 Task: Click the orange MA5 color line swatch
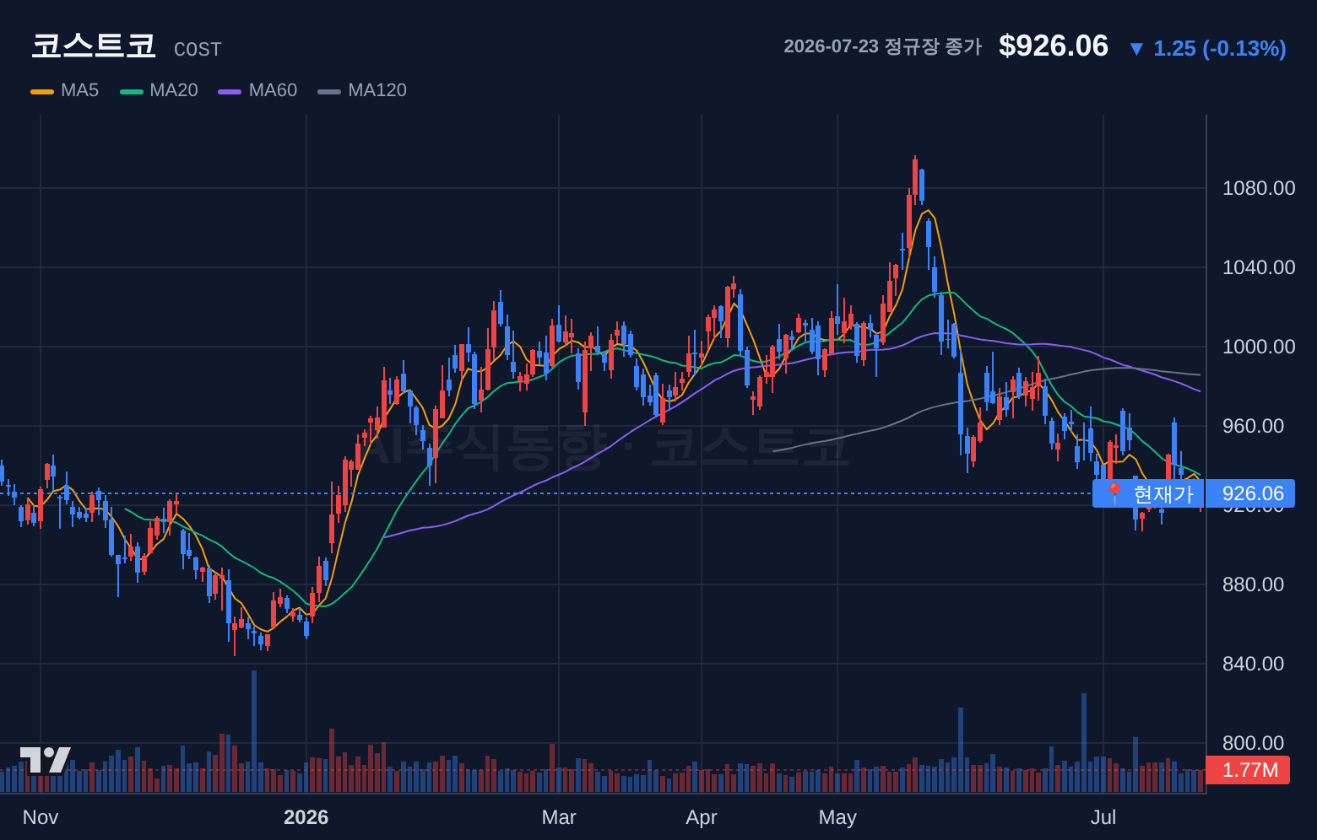[42, 91]
